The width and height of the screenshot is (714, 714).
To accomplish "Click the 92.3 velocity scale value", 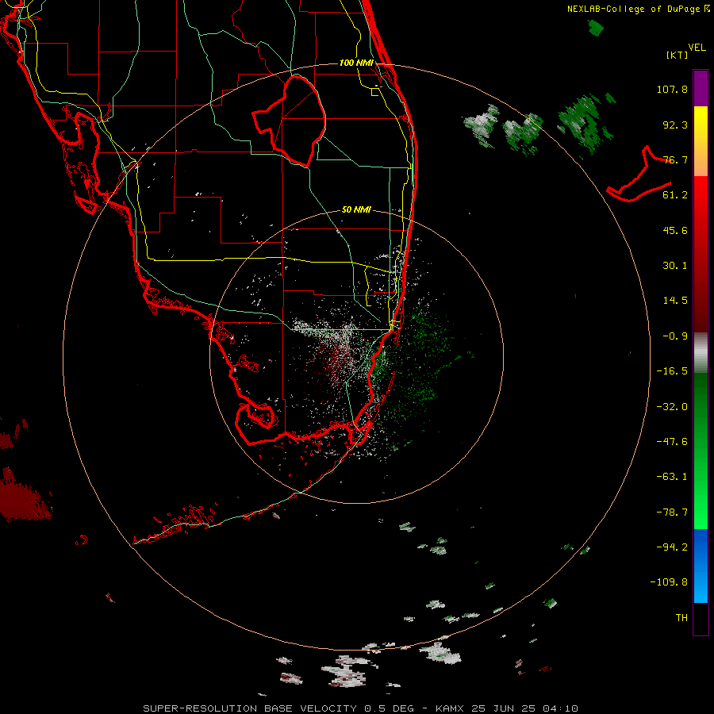I will coord(675,125).
